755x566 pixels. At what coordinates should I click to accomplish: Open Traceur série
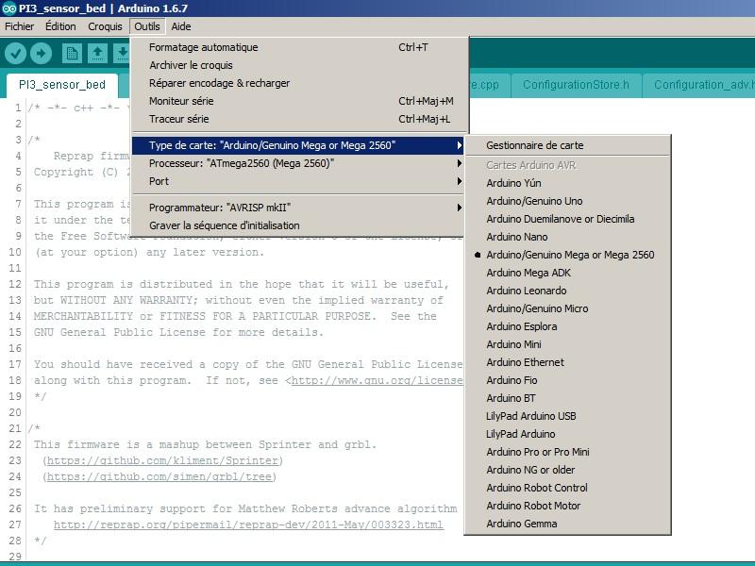point(299,119)
